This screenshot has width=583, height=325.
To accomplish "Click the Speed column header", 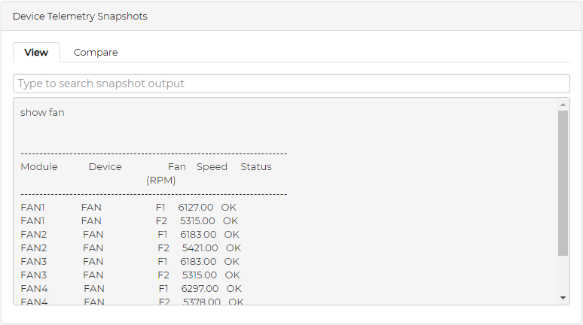I will 212,167.
